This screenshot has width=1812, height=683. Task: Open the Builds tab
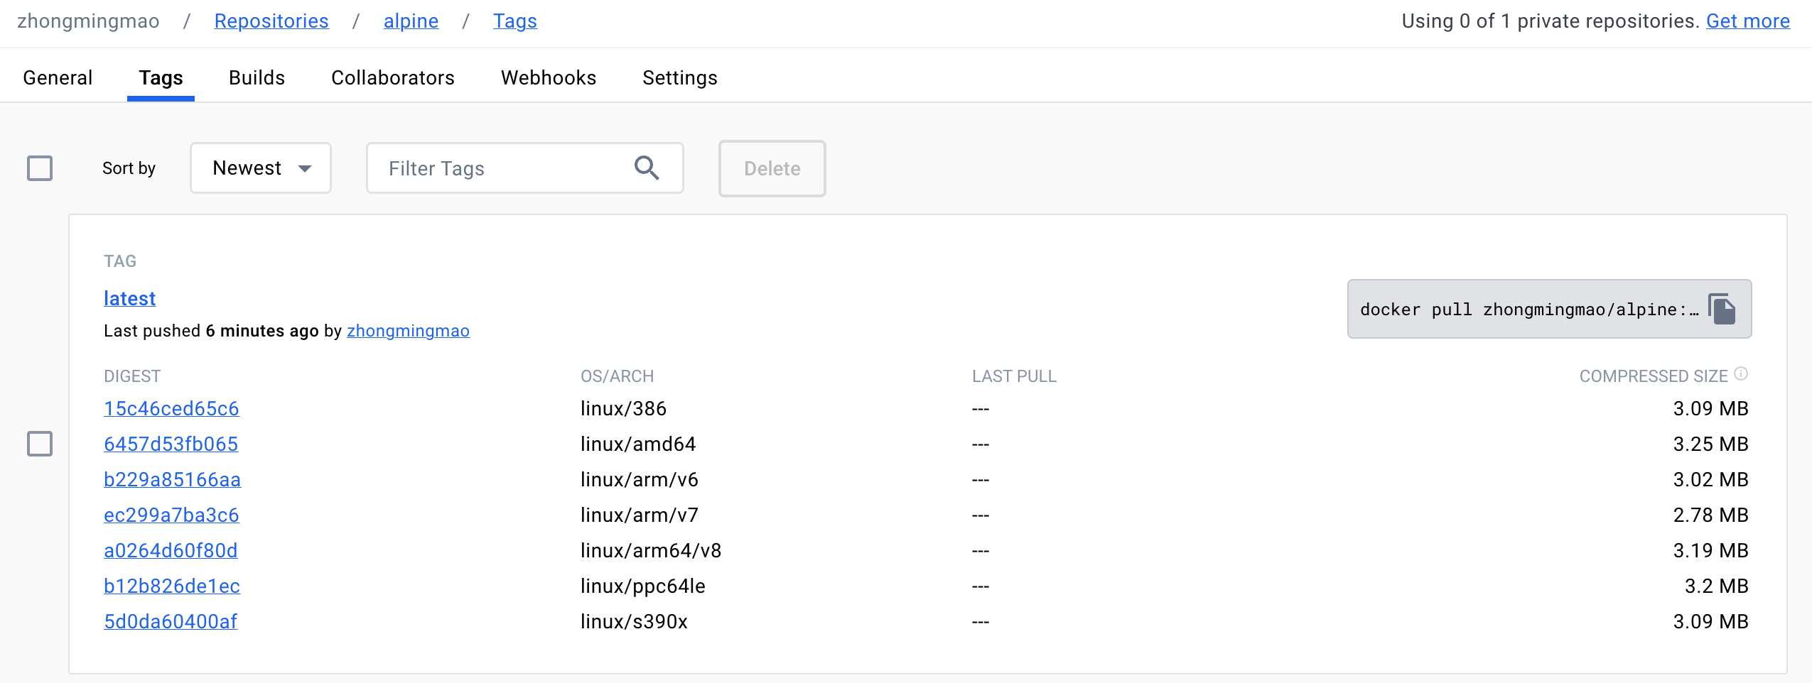pos(257,77)
